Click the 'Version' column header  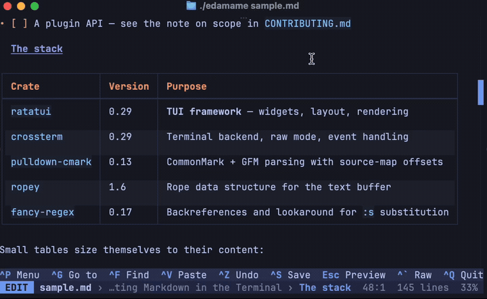[129, 87]
